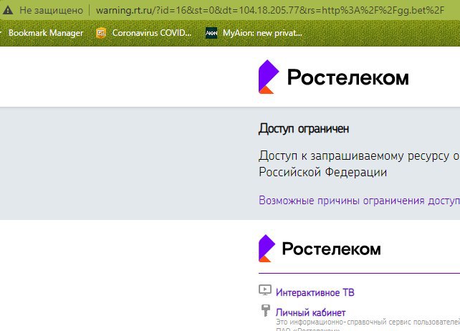
Task: Open the Coronavirus COVID bookmark
Action: pos(152,33)
